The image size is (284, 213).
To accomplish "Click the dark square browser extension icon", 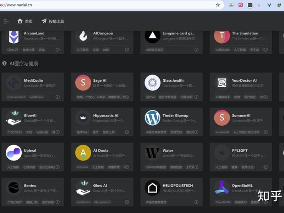I will 250,5.
